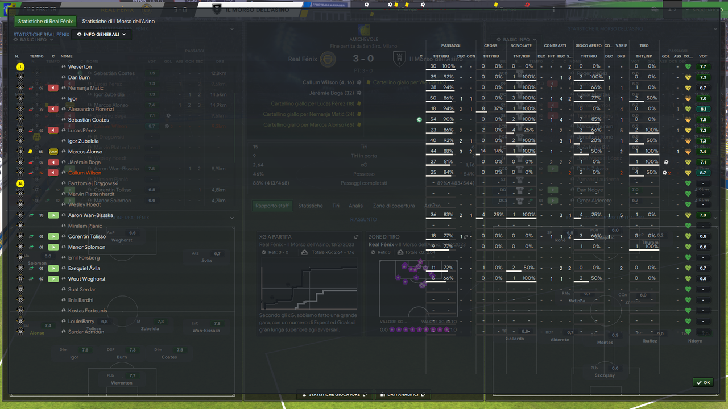Click Ezequiel Ávila's green substitution icon
728x409 pixels.
point(53,268)
